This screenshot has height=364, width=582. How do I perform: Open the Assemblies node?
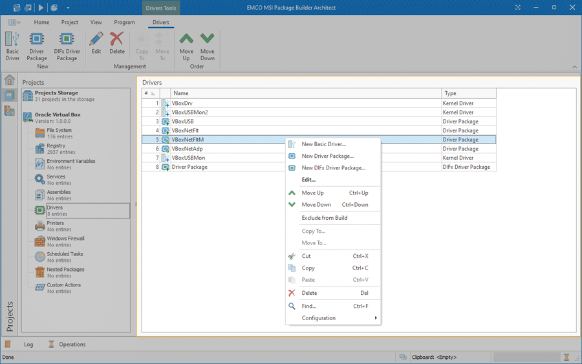pos(53,195)
